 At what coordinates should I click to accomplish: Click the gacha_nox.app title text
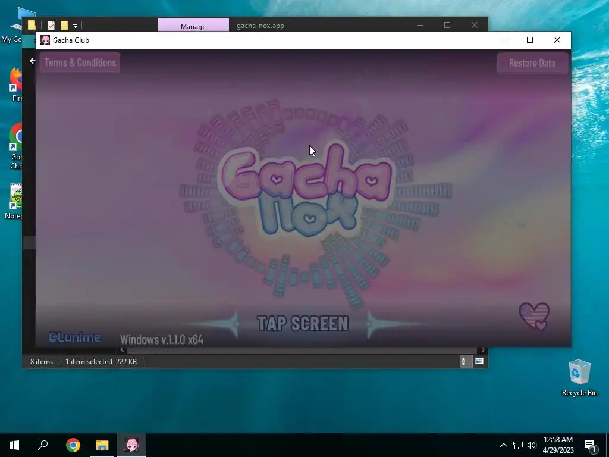pyautogui.click(x=260, y=26)
